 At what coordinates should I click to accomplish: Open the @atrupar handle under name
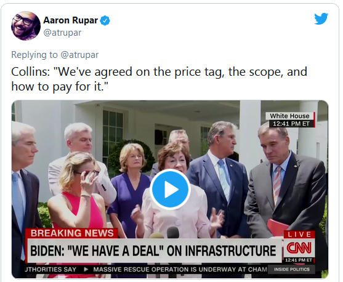62,33
